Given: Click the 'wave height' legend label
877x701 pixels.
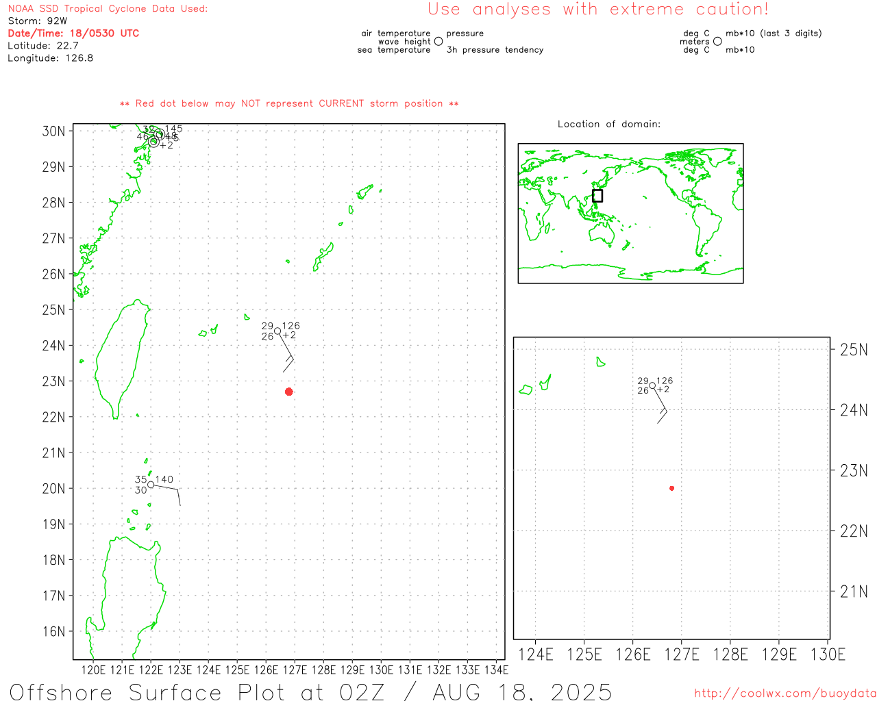Looking at the screenshot, I should pyautogui.click(x=404, y=42).
